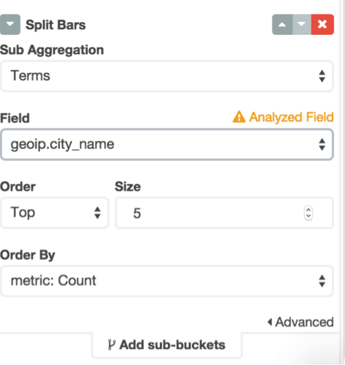The image size is (345, 365).
Task: Click the Size input field
Action: pyautogui.click(x=224, y=213)
